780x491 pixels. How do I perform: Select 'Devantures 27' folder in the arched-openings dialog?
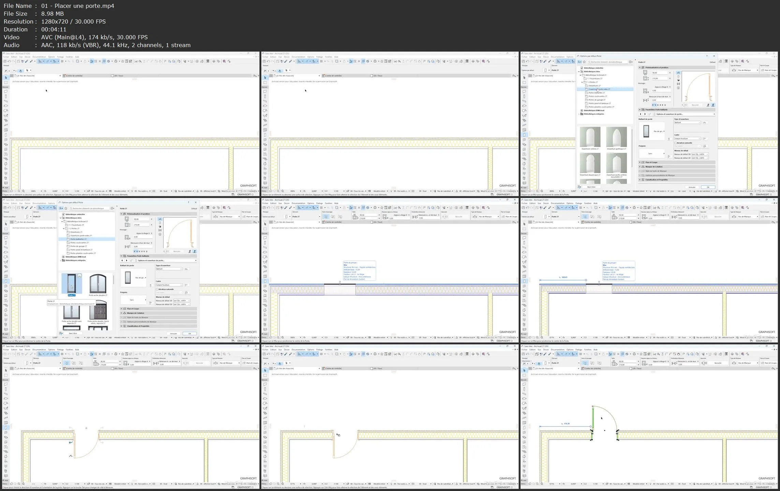coord(595,86)
